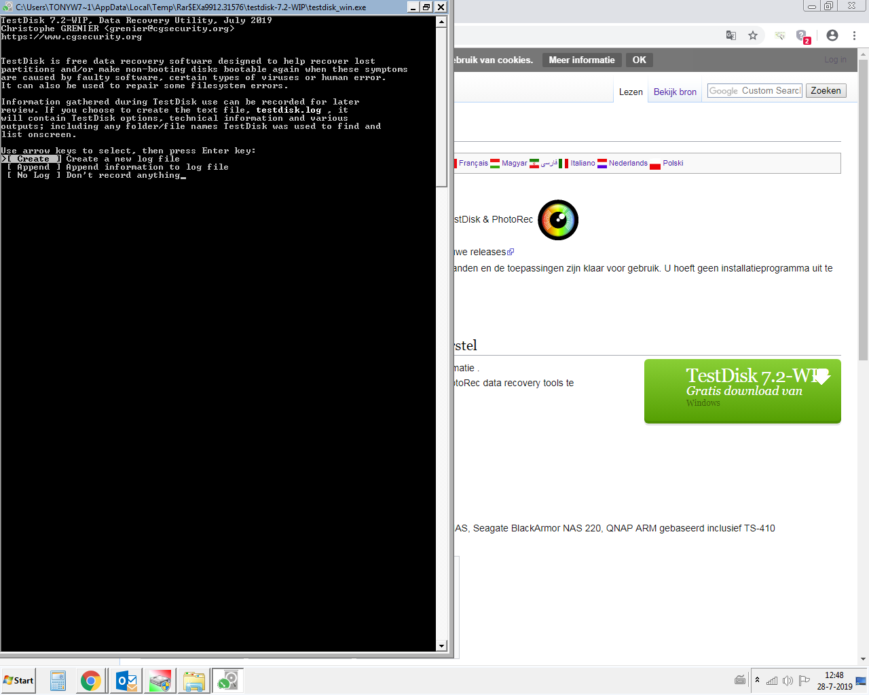869x695 pixels.
Task: Open the Calculator from the taskbar
Action: point(58,681)
